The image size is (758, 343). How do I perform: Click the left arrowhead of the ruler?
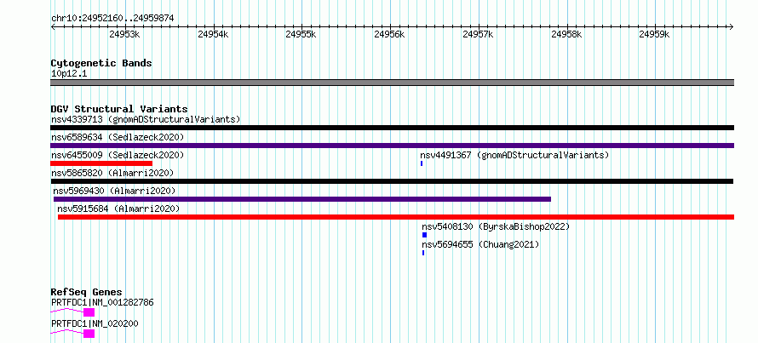53,27
